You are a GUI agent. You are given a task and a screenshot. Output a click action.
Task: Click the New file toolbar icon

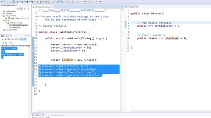point(2,2)
